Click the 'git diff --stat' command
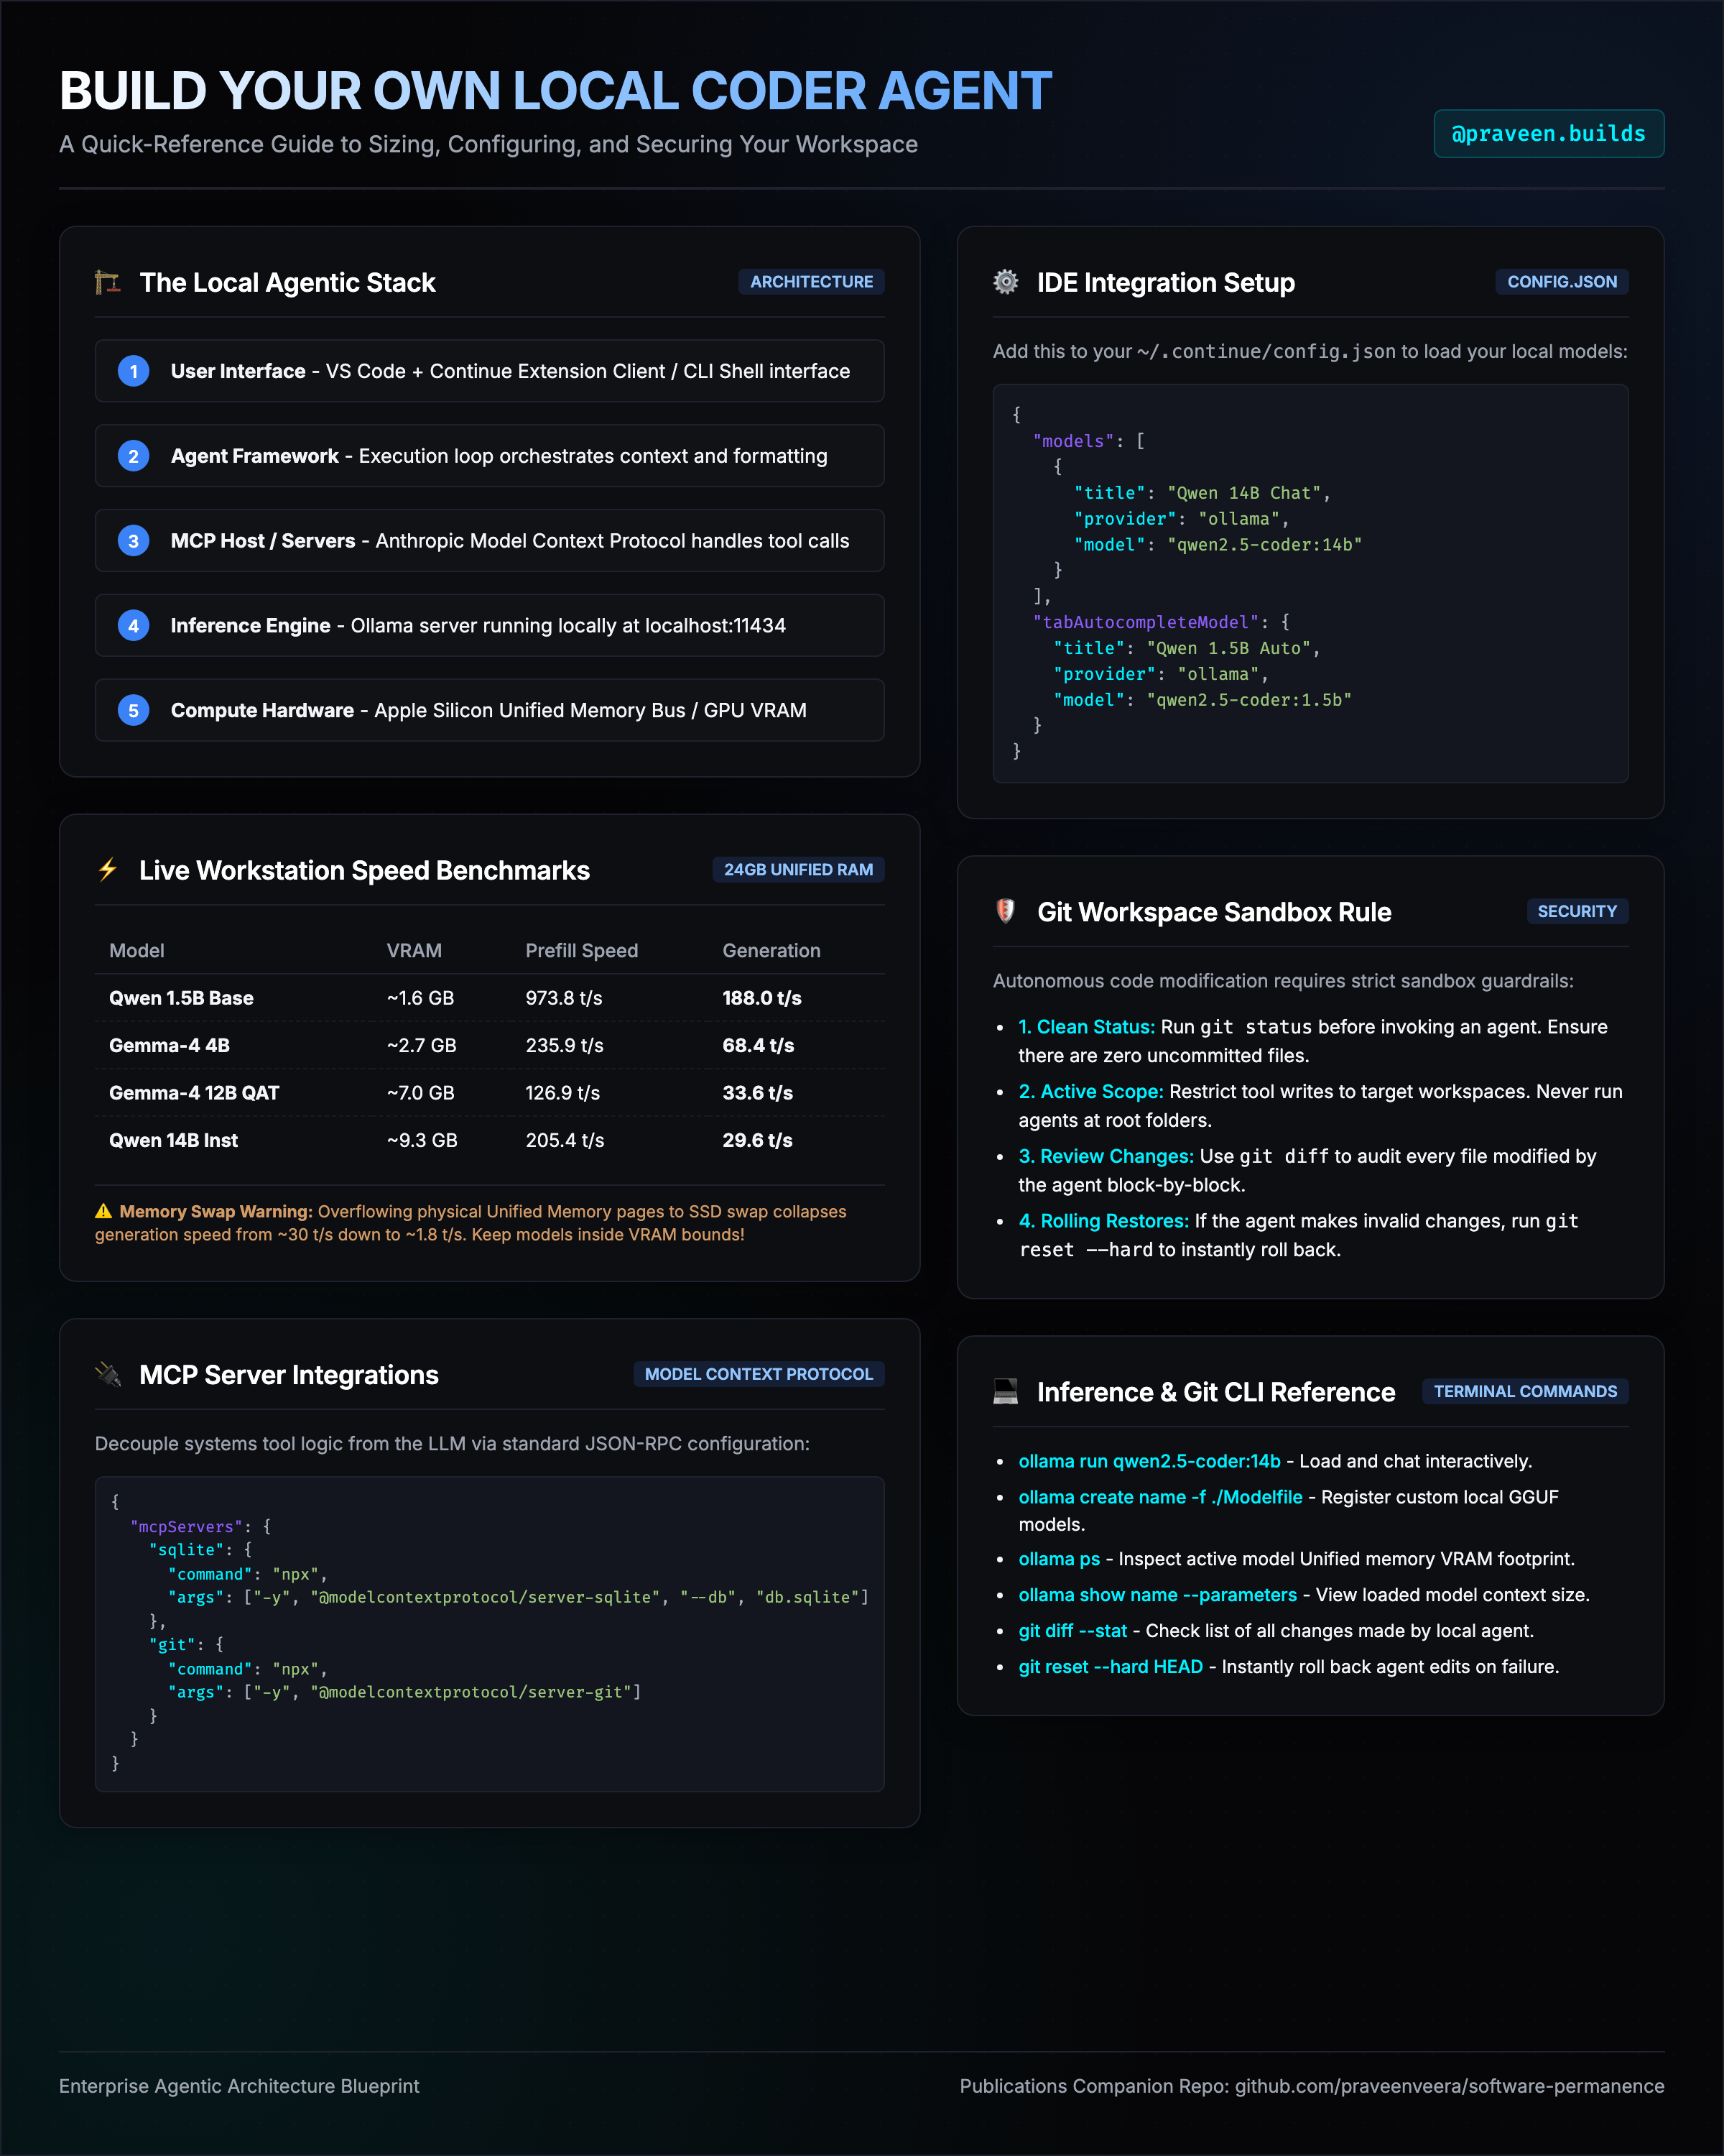Viewport: 1724px width, 2156px height. [1072, 1631]
